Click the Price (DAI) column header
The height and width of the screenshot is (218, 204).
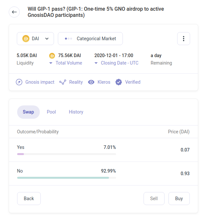(179, 132)
